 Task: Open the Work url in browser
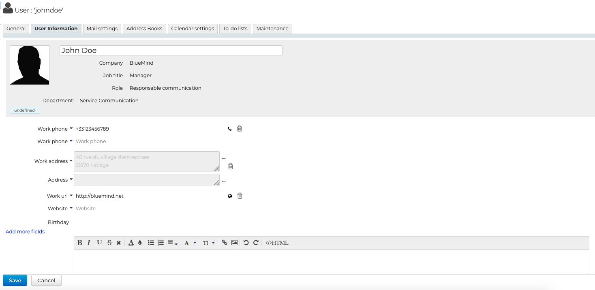[x=230, y=196]
